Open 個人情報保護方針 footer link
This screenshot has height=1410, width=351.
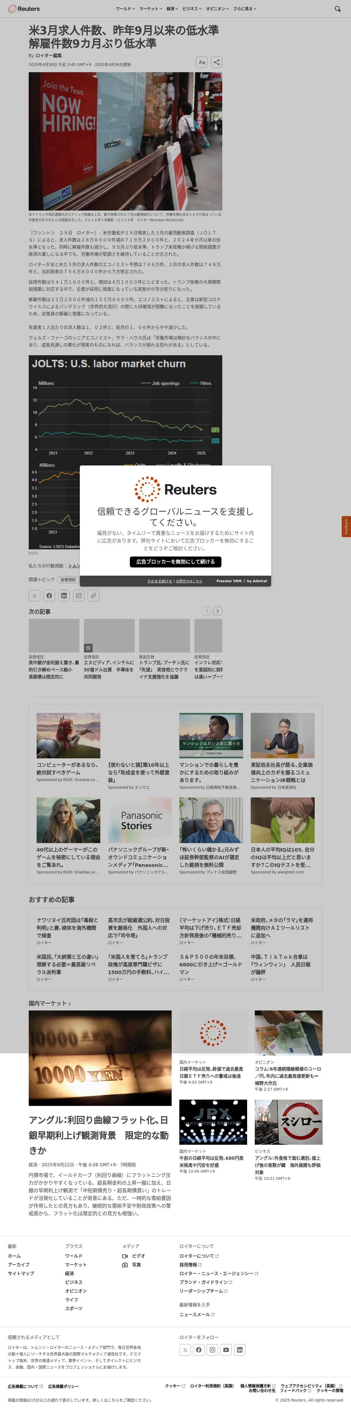[x=258, y=1386]
